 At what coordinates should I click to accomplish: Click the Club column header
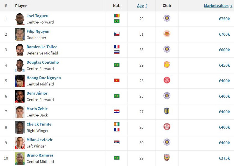[167, 5]
